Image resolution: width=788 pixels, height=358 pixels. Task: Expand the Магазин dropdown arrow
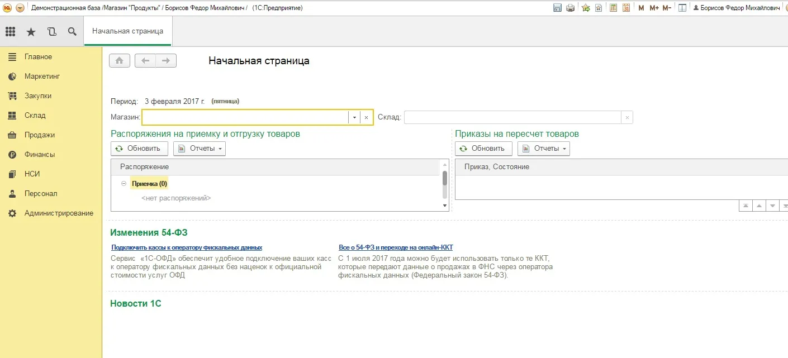point(354,118)
